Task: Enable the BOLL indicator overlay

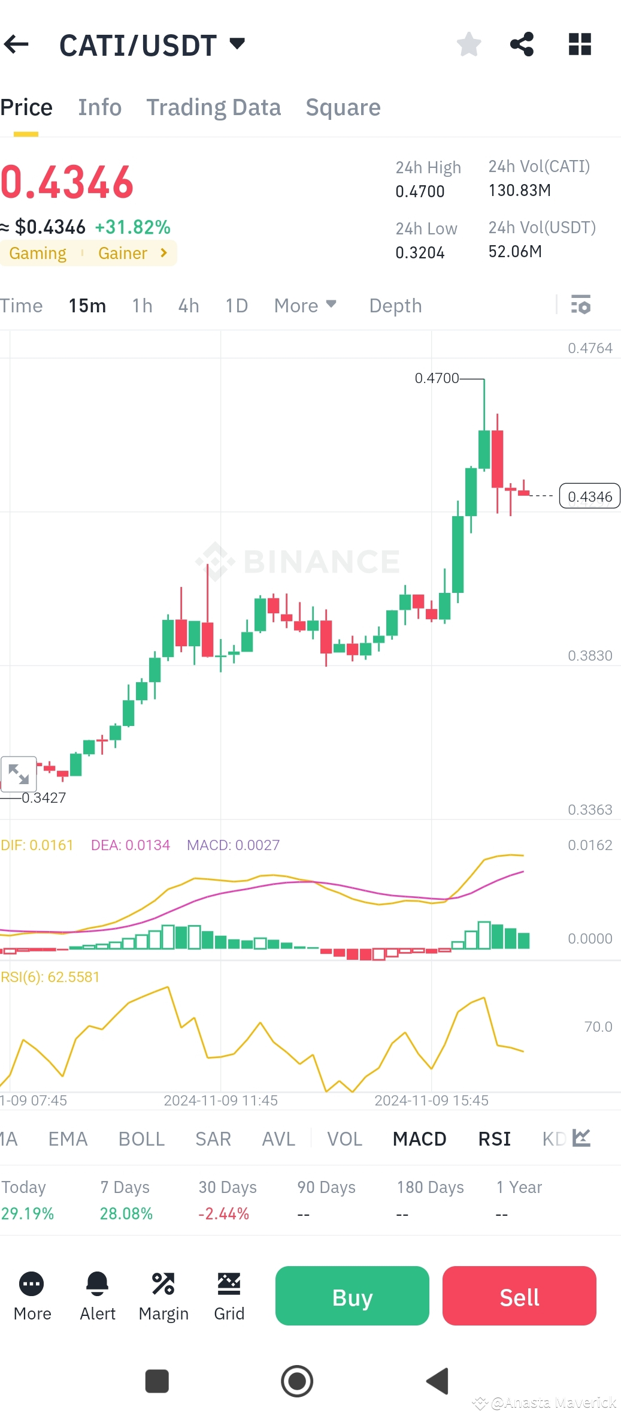Action: point(141,1138)
